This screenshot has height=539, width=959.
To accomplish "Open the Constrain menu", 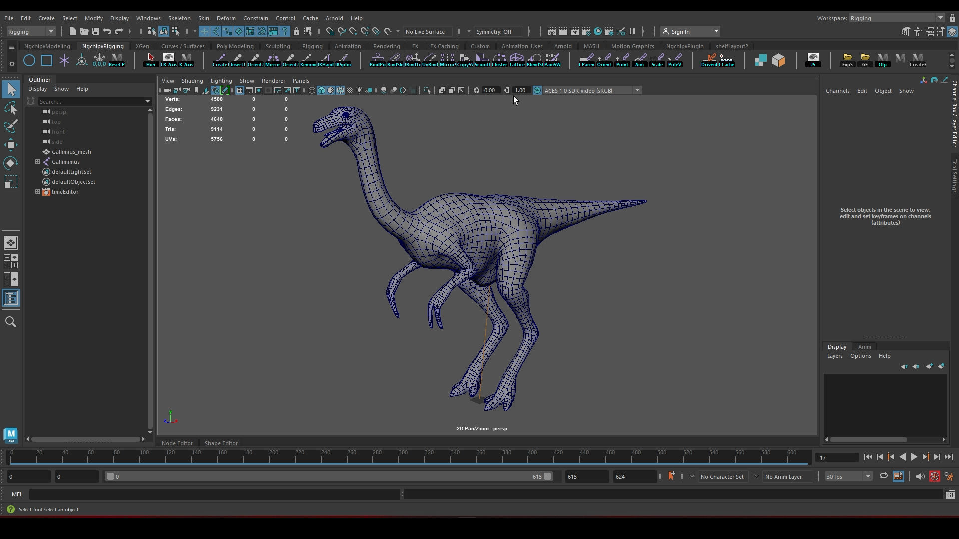I will pyautogui.click(x=255, y=18).
